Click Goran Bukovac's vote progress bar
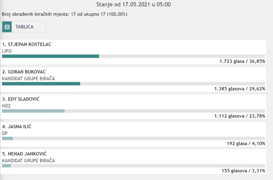 41,84
